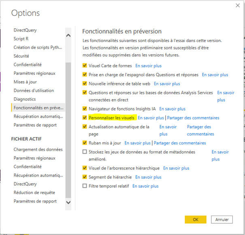
Task: Enable Filtre temporel relatif checkbox
Action: click(85, 186)
